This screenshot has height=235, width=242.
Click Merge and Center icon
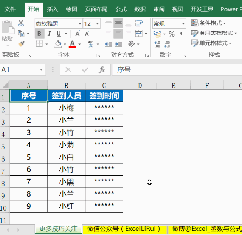click(x=139, y=34)
